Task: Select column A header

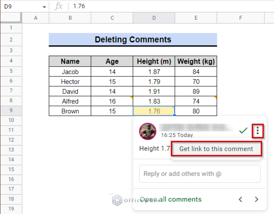Action: pos(36,18)
